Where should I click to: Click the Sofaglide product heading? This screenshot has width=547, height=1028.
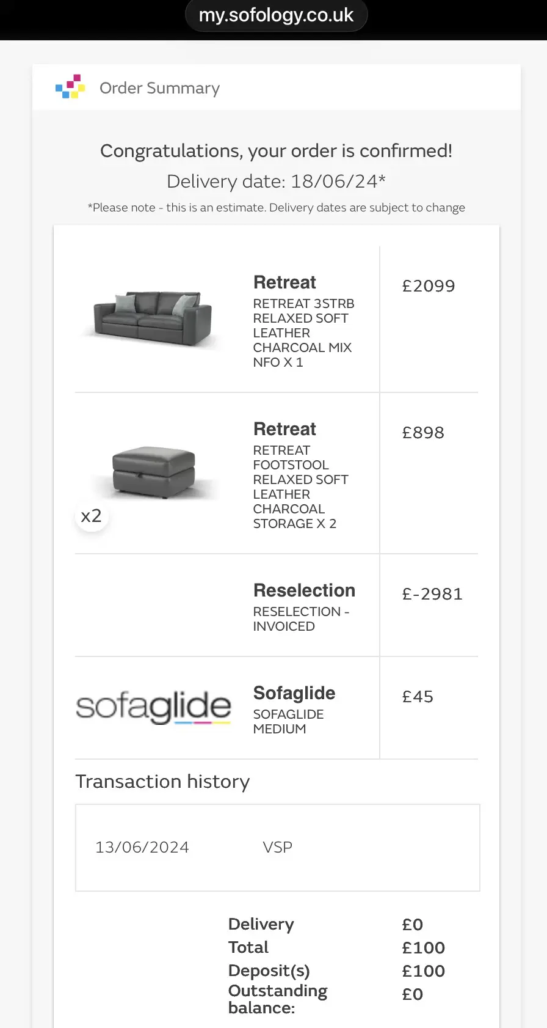pos(294,693)
